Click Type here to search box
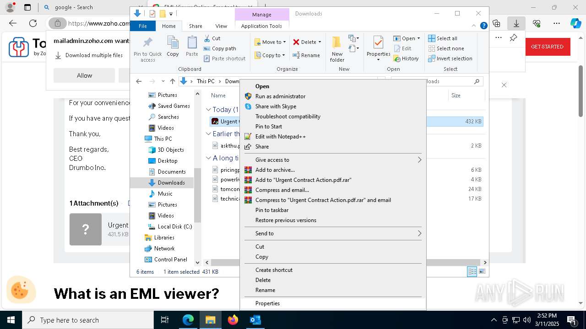The width and height of the screenshot is (586, 329). [88, 320]
